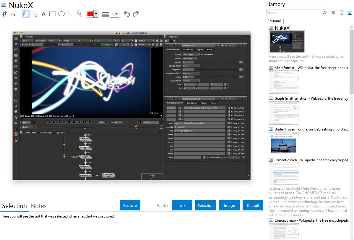This screenshot has width=354, height=240.
Task: Open line width dropdown showing 4
Action: pyautogui.click(x=114, y=14)
